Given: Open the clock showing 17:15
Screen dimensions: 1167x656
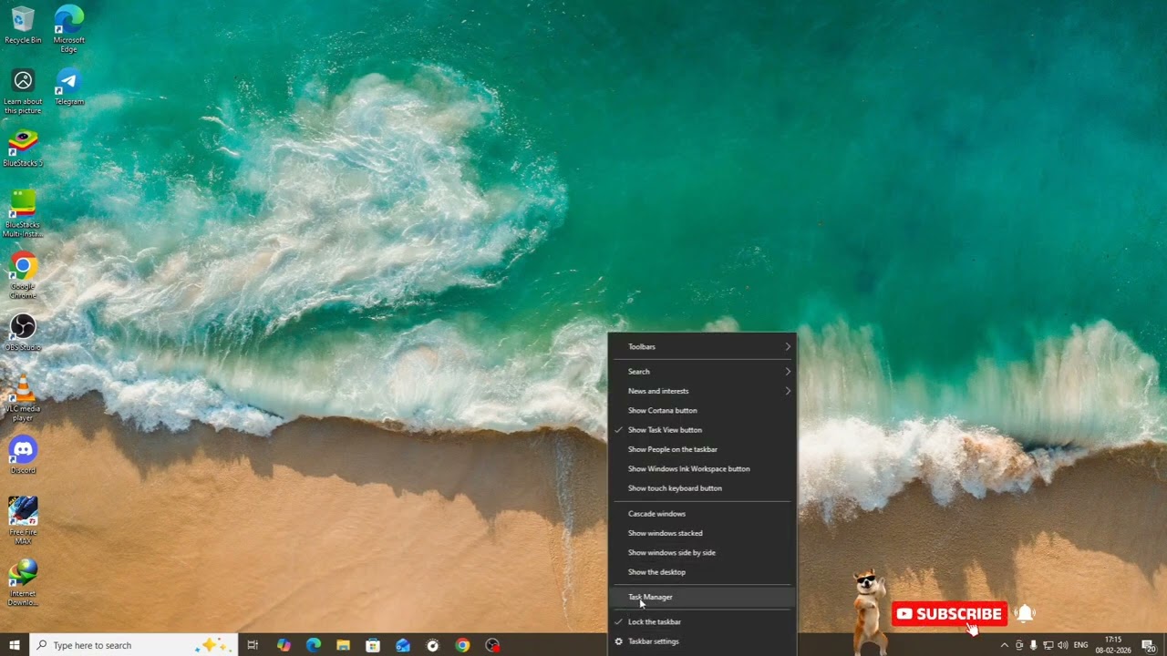Looking at the screenshot, I should [x=1113, y=645].
